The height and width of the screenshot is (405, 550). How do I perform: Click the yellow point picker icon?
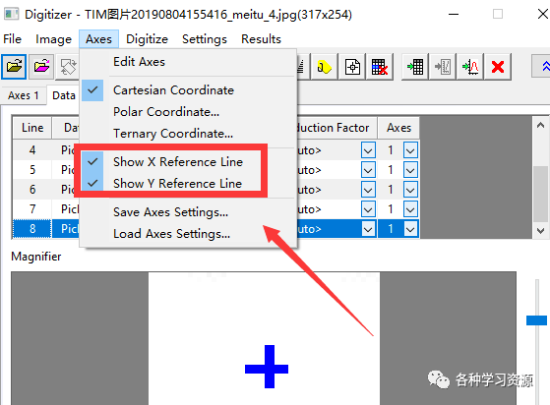pos(325,67)
